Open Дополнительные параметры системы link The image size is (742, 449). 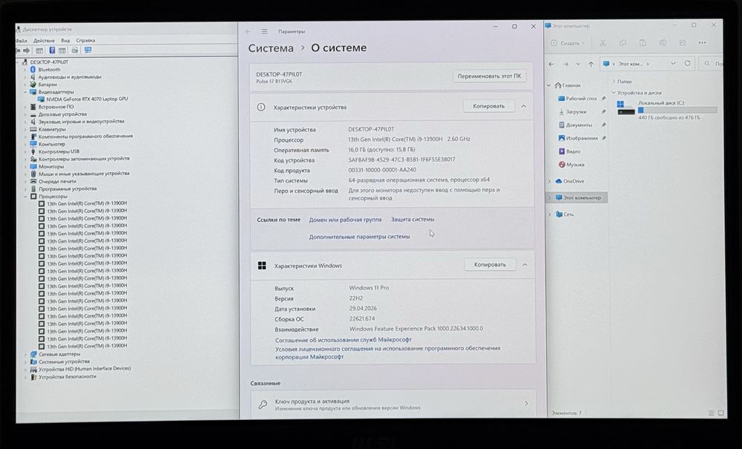click(359, 237)
